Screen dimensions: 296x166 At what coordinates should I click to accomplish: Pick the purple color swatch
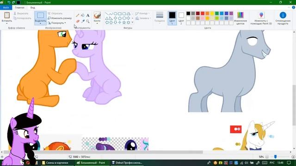click(x=231, y=13)
